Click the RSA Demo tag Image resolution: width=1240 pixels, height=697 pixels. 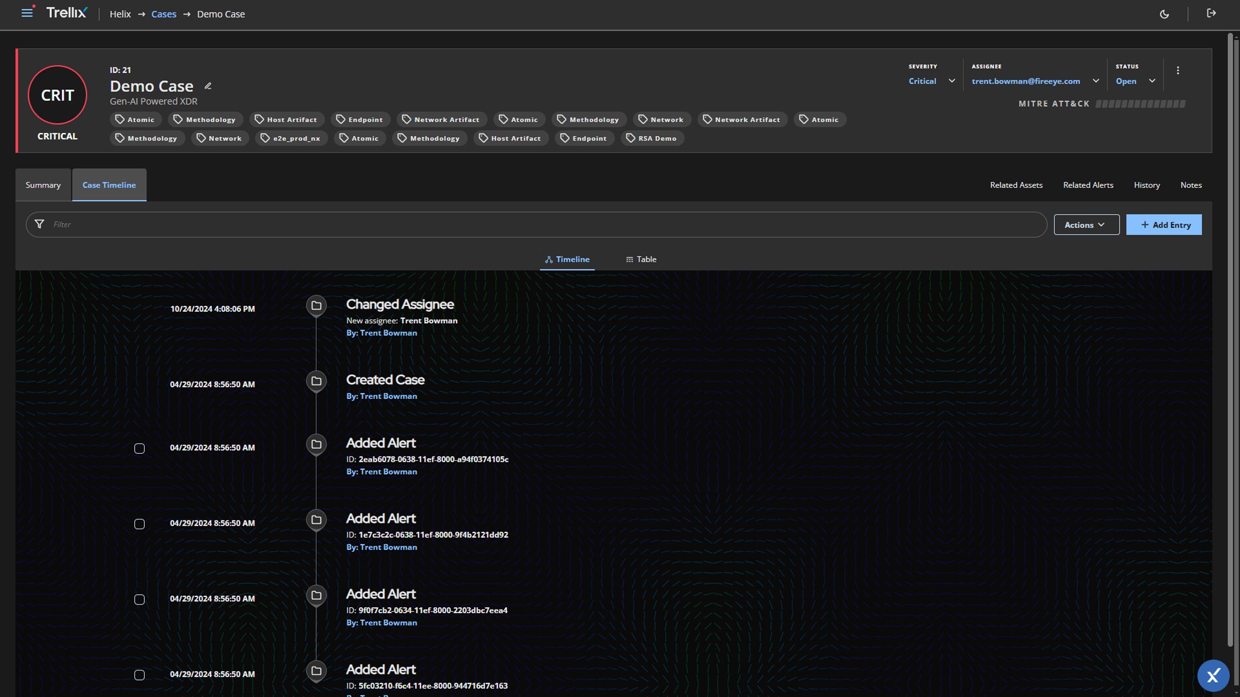tap(652, 138)
